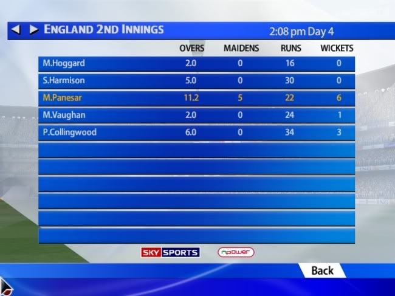This screenshot has height=296, width=395.
Task: Pick the P.Collingwood row
Action: click(x=196, y=133)
